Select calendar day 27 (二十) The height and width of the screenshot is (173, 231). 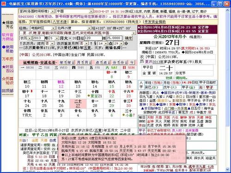[78, 104]
